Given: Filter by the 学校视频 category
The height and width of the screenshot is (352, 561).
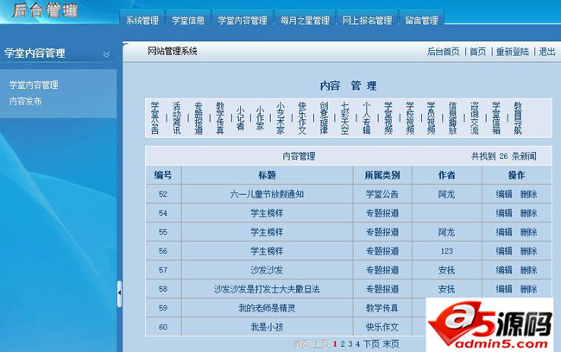Looking at the screenshot, I should [x=410, y=118].
